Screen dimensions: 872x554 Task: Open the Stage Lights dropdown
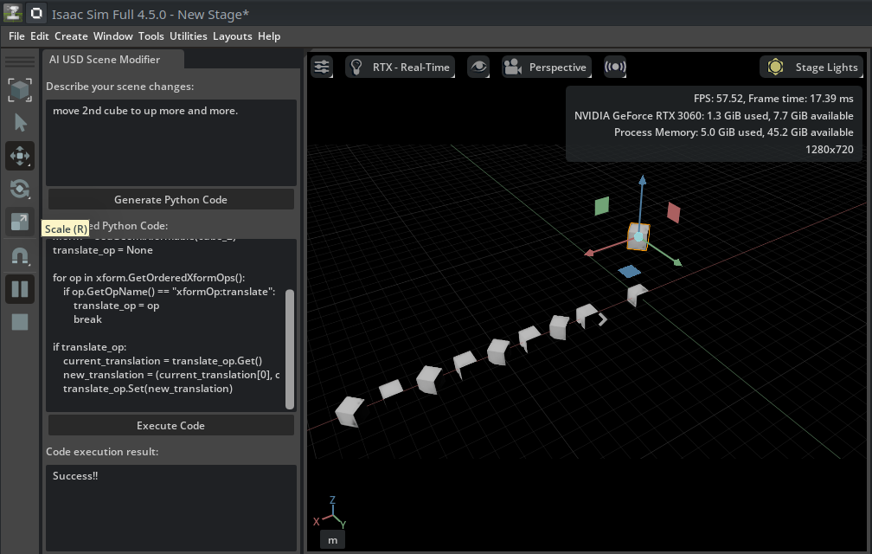point(811,67)
